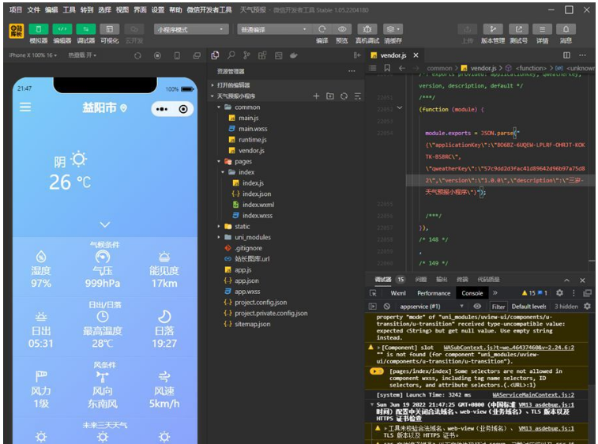Toggle the editor panel button
The height and width of the screenshot is (444, 598).
click(62, 29)
